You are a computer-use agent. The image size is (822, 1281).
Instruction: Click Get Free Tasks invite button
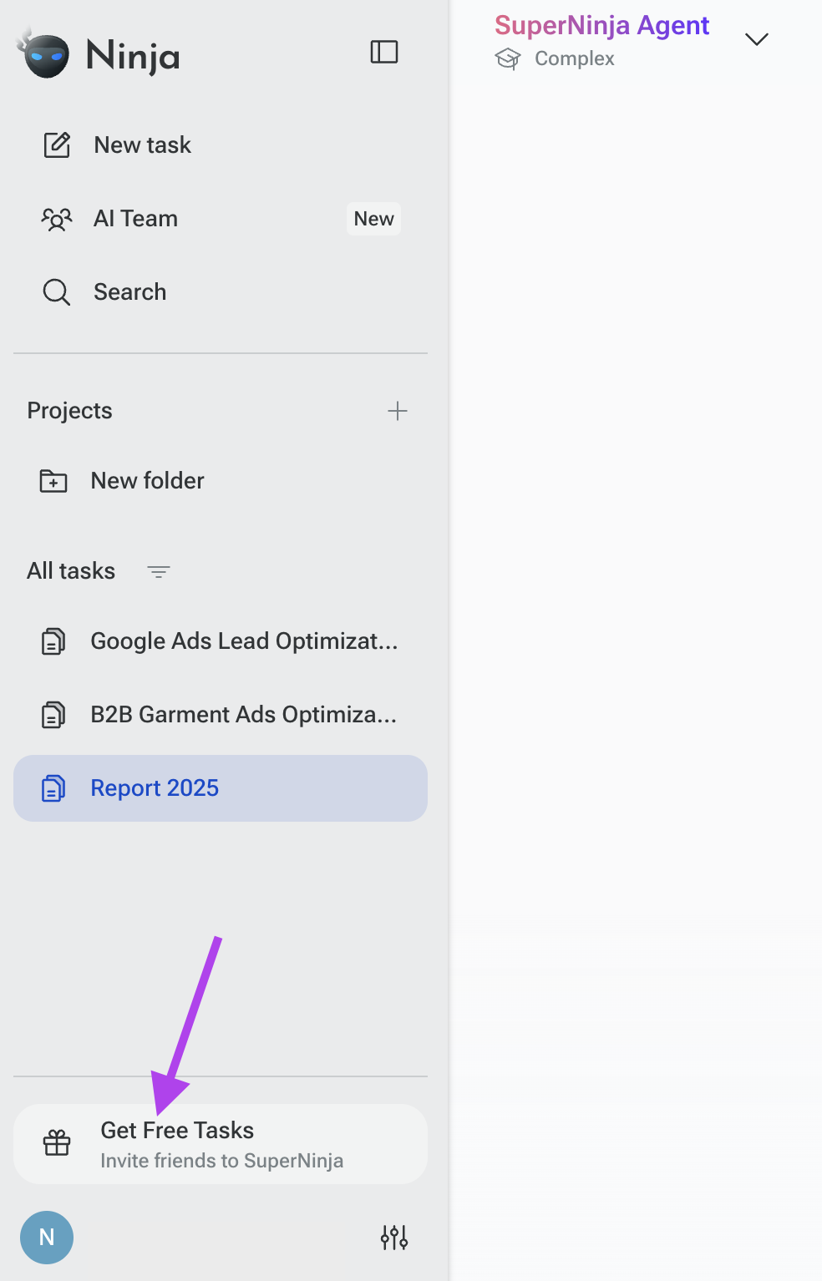coord(221,1144)
